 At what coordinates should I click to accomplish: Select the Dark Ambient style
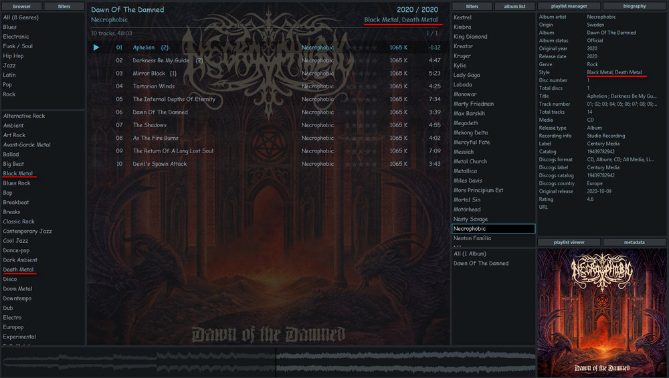(20, 260)
